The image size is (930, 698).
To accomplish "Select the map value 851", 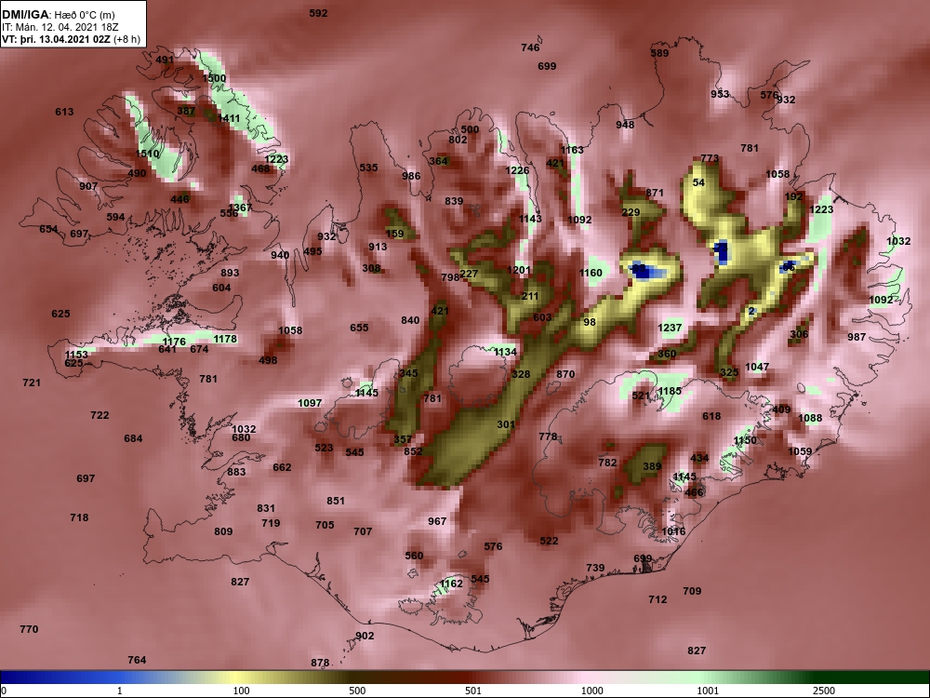I will click(335, 501).
